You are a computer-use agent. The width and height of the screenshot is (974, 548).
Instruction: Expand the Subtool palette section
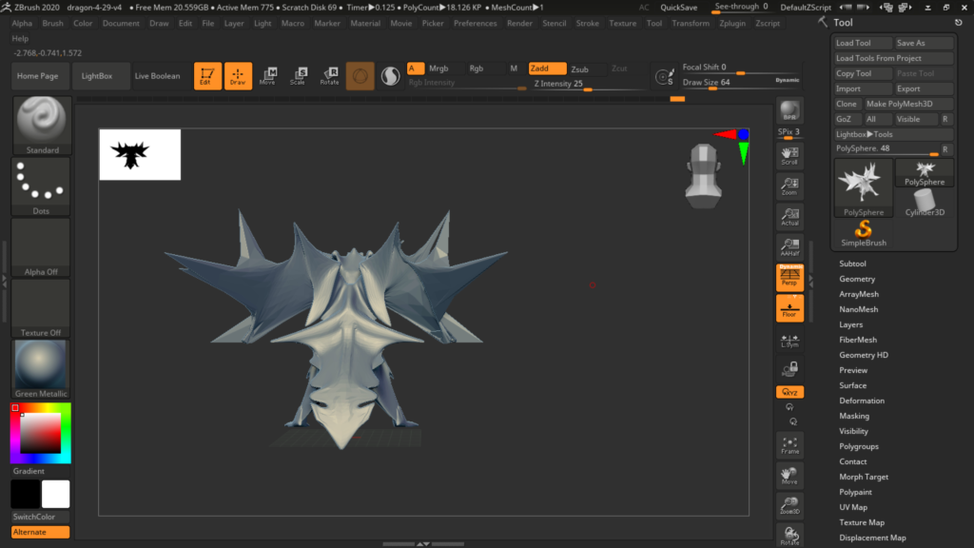[x=852, y=264]
